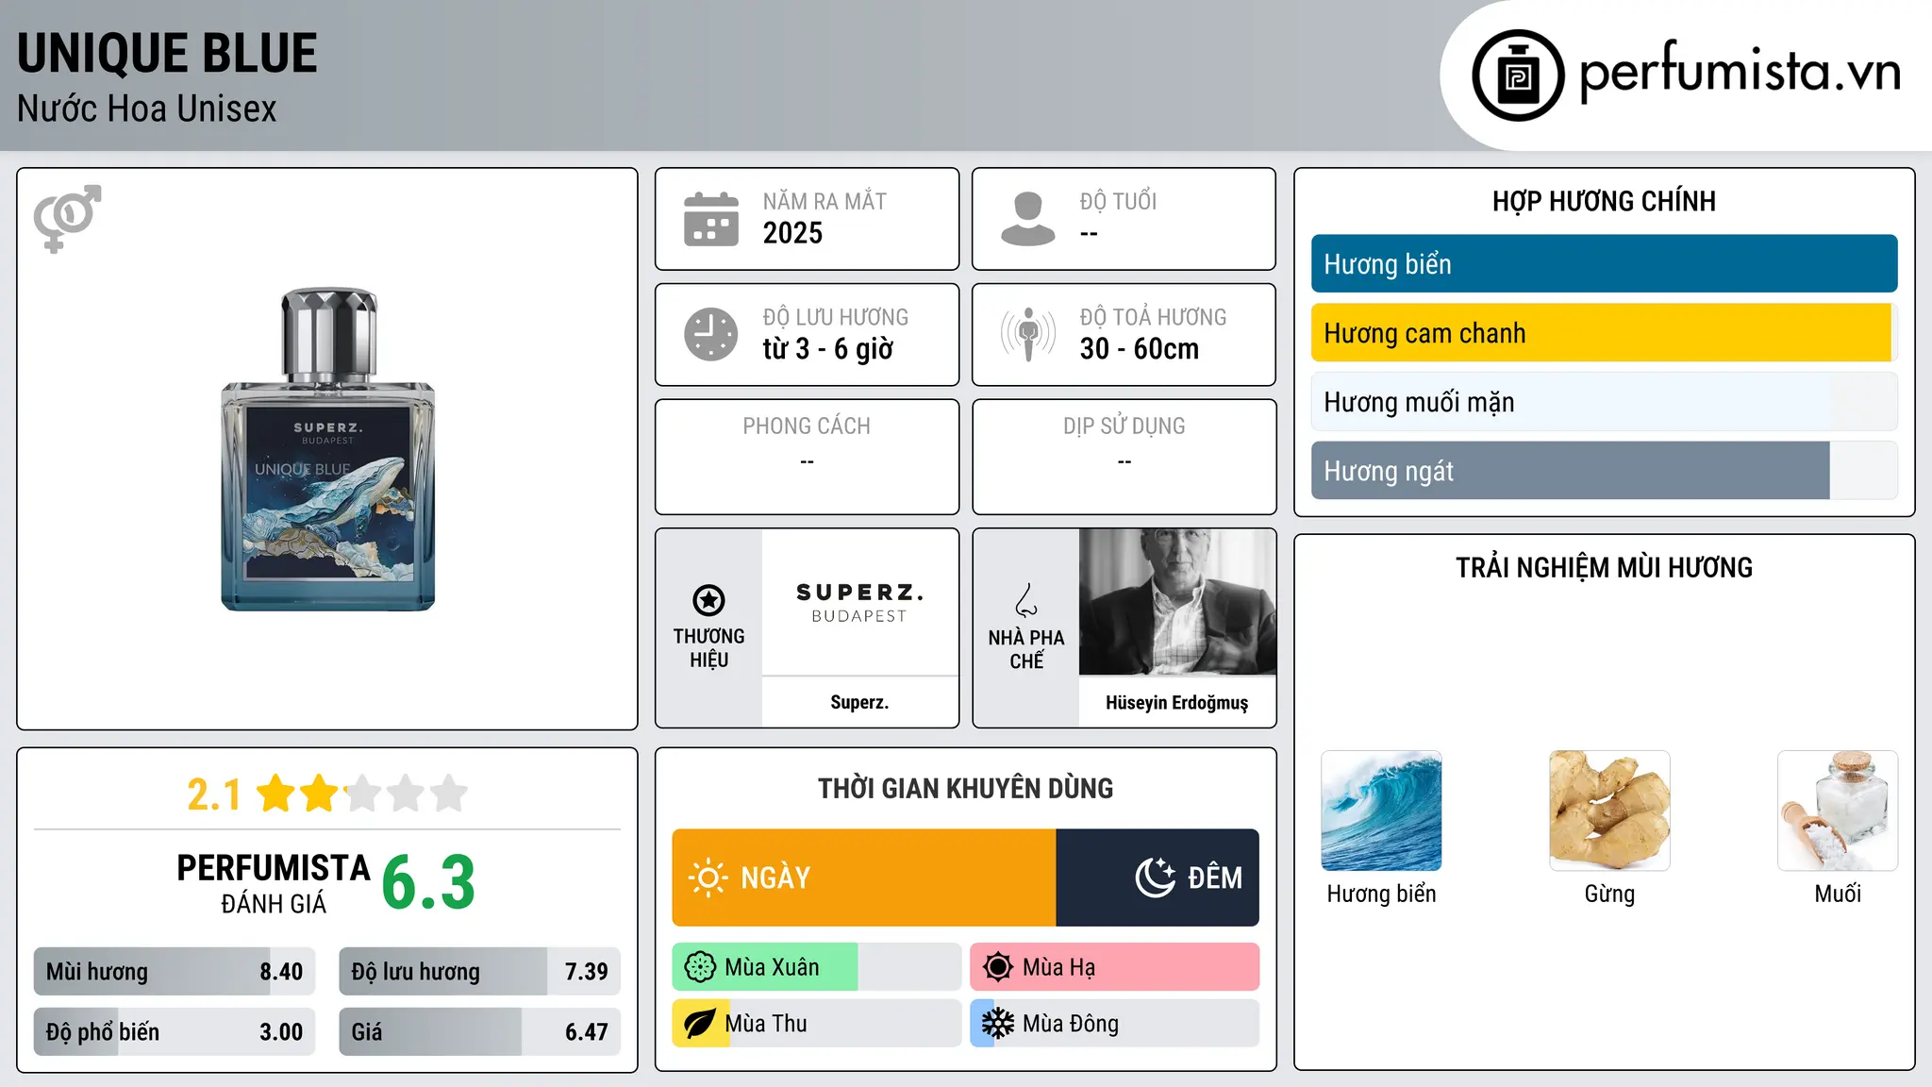This screenshot has width=1932, height=1087.
Task: Open the Superz. Budapest brand logo
Action: pyautogui.click(x=859, y=602)
